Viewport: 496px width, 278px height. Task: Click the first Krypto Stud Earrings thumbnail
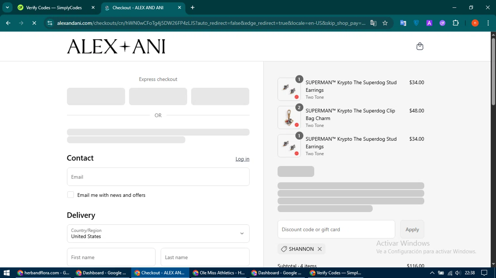coord(289,89)
